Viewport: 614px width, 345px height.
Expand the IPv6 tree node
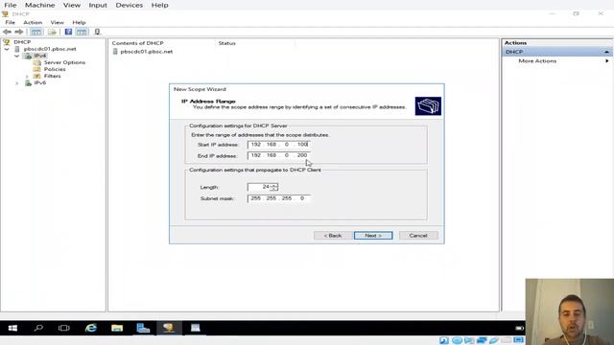point(17,82)
